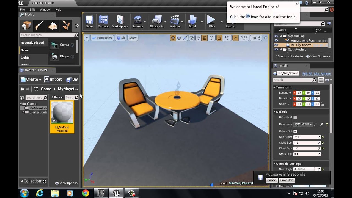Screen dimensions: 352x198
Task: Click the Cloud Speed value field
Action: [x=307, y=143]
